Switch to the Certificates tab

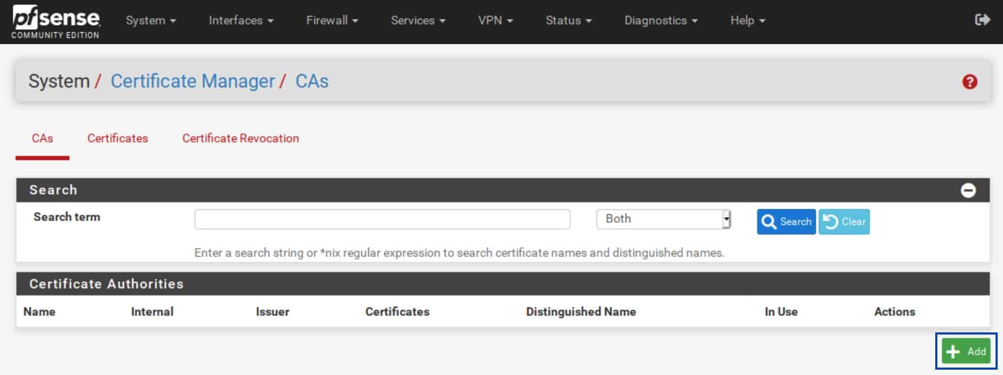pyautogui.click(x=117, y=138)
